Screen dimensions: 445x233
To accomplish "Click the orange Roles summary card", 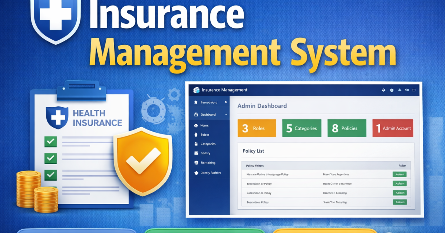I will [x=256, y=128].
